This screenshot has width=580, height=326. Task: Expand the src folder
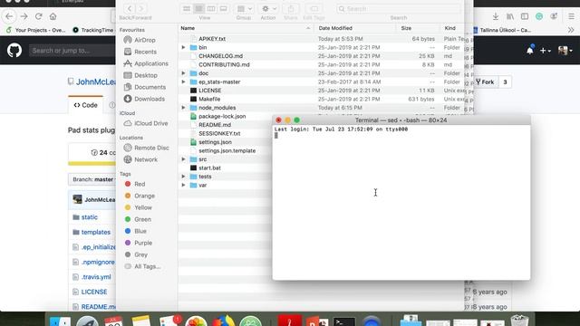click(x=183, y=159)
